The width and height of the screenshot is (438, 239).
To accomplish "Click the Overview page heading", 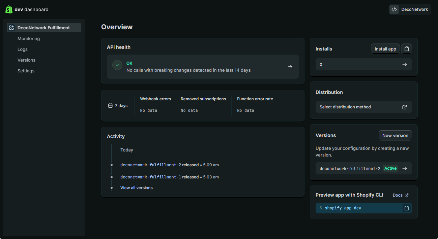I will 117,27.
